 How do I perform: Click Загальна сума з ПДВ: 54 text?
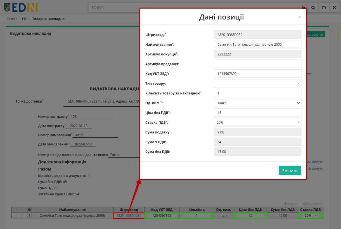pos(58,194)
